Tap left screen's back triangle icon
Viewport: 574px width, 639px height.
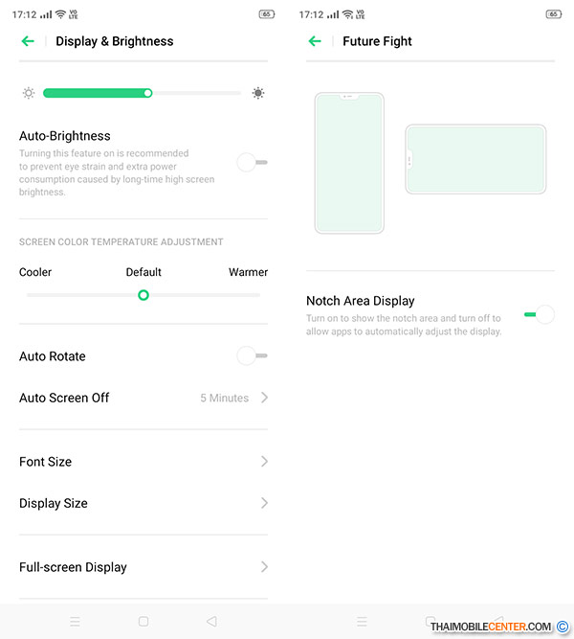(x=211, y=622)
